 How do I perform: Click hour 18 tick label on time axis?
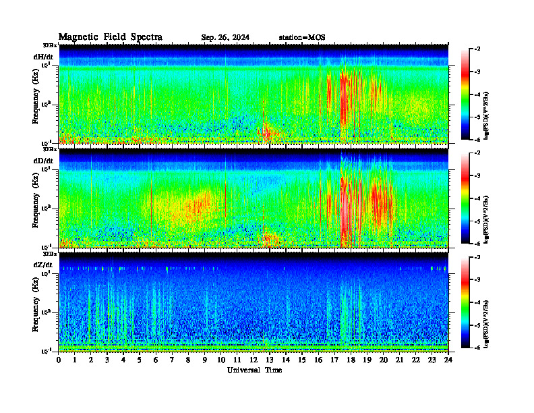coord(351,360)
